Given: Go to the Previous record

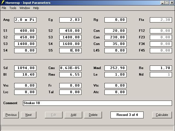Looking at the screenshot, I should 11,115.
